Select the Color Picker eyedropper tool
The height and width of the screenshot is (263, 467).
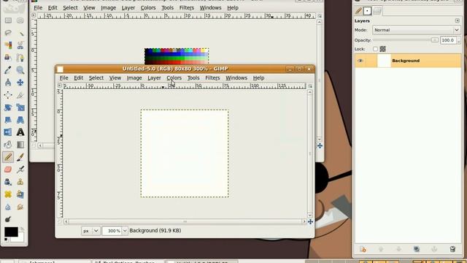(8, 70)
